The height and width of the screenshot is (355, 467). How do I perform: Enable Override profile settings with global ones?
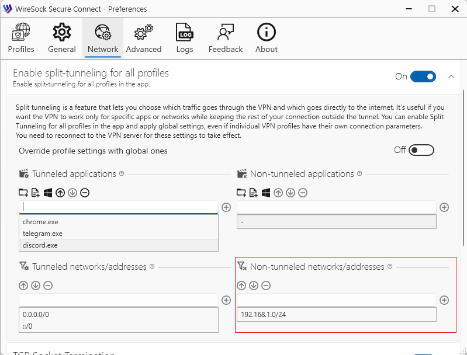[421, 150]
